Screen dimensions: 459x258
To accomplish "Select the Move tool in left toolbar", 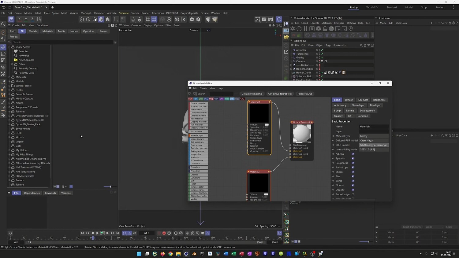I will tap(3, 47).
